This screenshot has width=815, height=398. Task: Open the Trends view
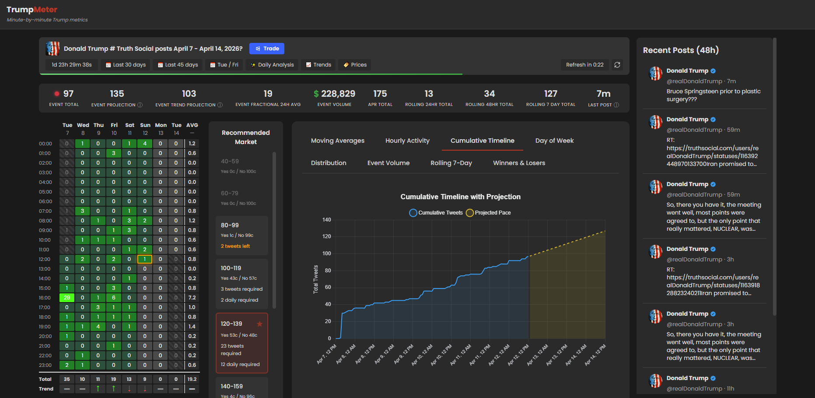tap(318, 65)
